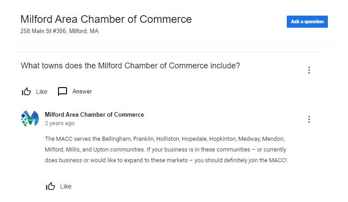Image resolution: width=348 pixels, height=202 pixels.
Task: Open the Milford Area Chamber of Commerce profile name
Action: pyautogui.click(x=94, y=114)
